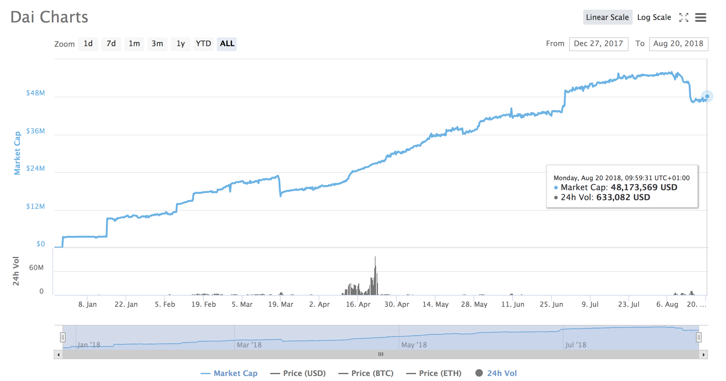Viewport: 726px width, 381px height.
Task: Click the Jan '18 label in navigator
Action: click(x=89, y=345)
